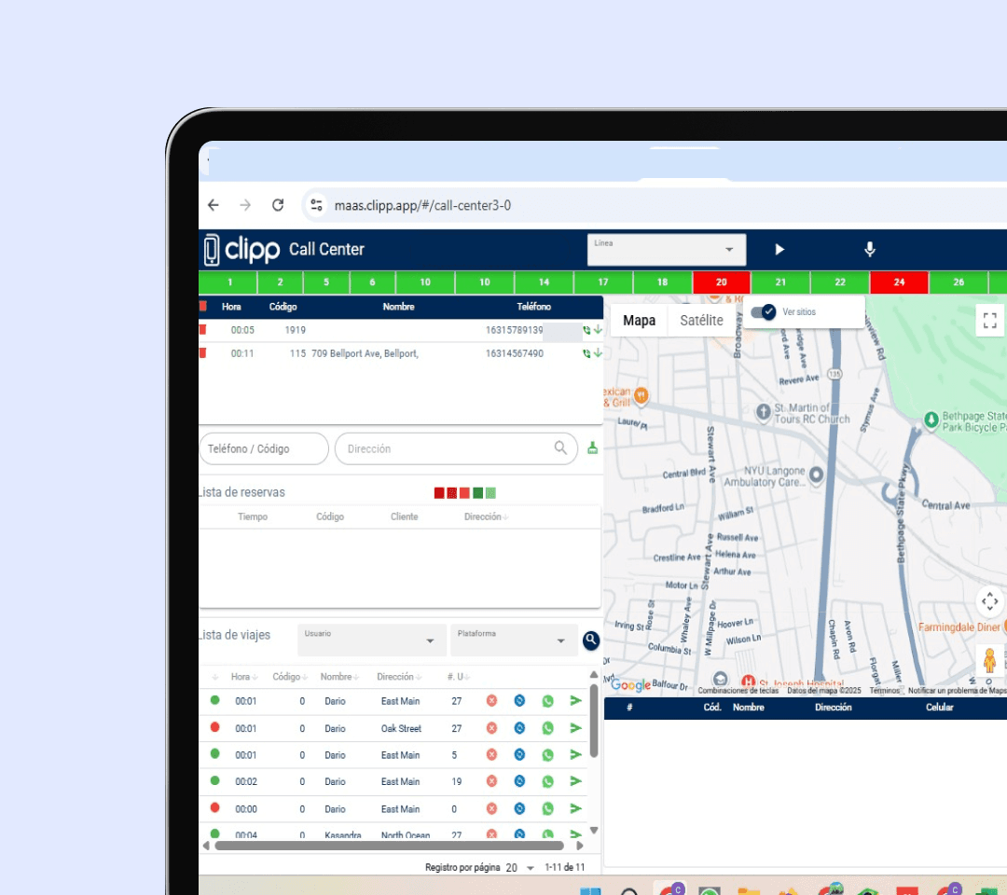Open the Términos link on the map
Viewport: 1007px width, 895px height.
[x=884, y=691]
